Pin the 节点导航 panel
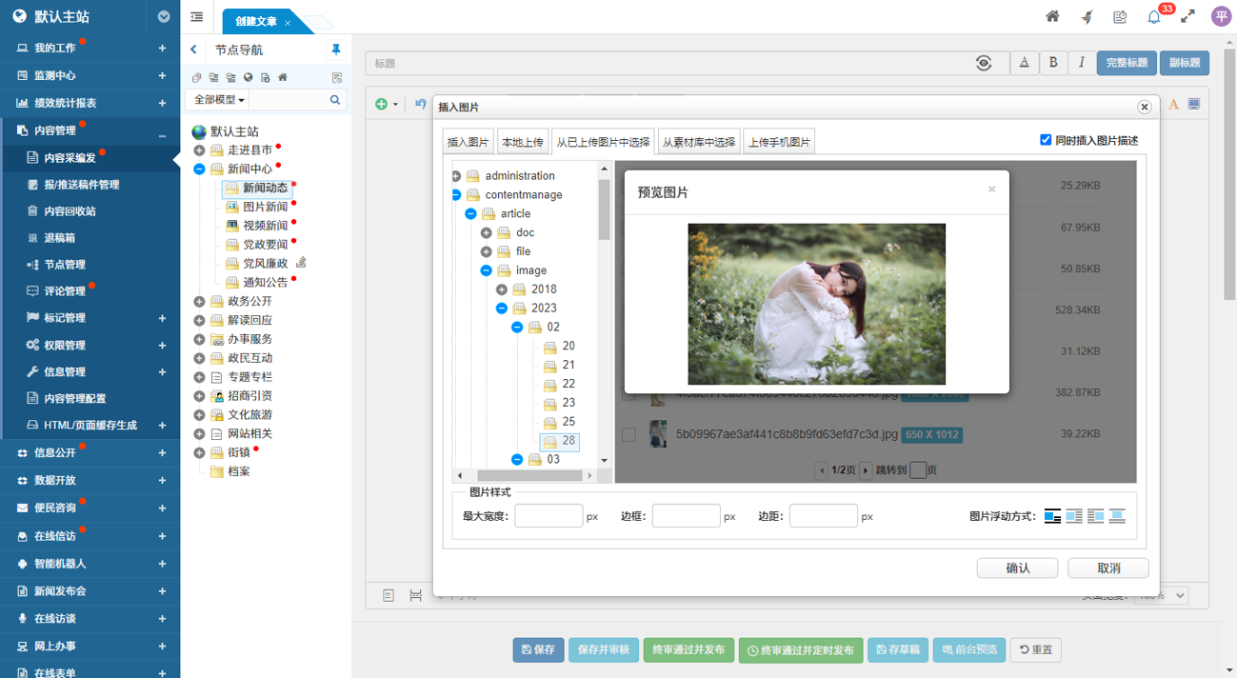 [335, 50]
